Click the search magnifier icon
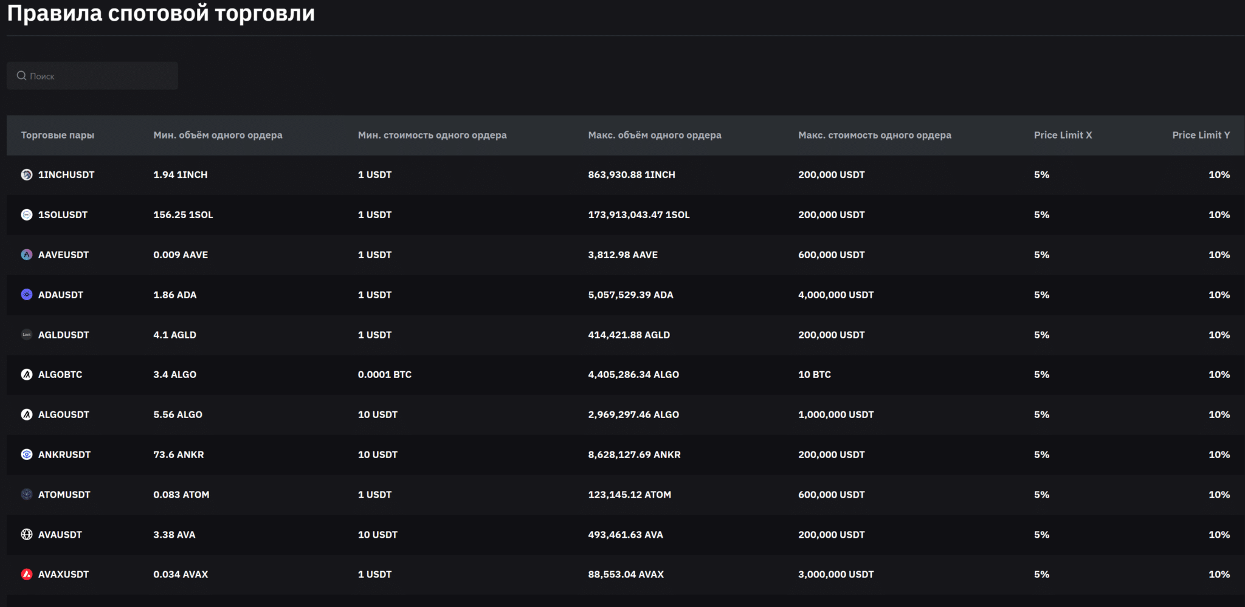This screenshot has width=1245, height=607. [x=21, y=76]
